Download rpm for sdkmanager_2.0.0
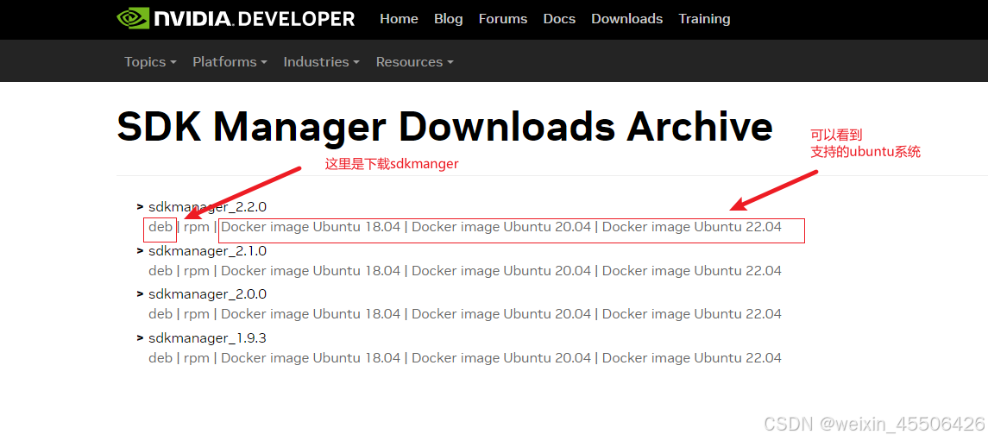 click(x=197, y=314)
